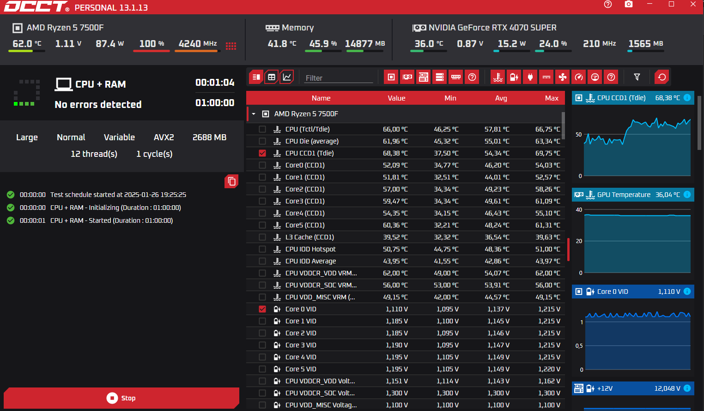Image resolution: width=704 pixels, height=411 pixels.
Task: Click the red grid icon beside 4240 MHz
Action: (x=231, y=46)
